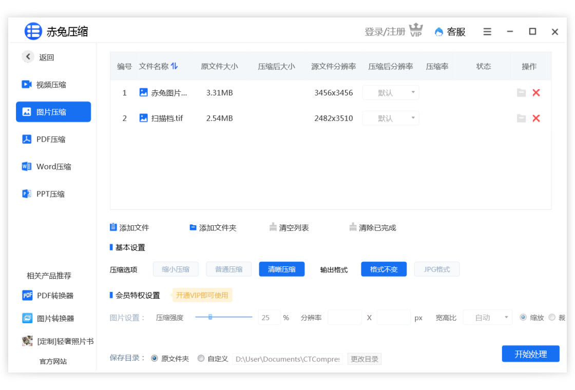Open the 宽高比 自动 dropdown
Image resolution: width=575 pixels, height=390 pixels.
pyautogui.click(x=488, y=318)
